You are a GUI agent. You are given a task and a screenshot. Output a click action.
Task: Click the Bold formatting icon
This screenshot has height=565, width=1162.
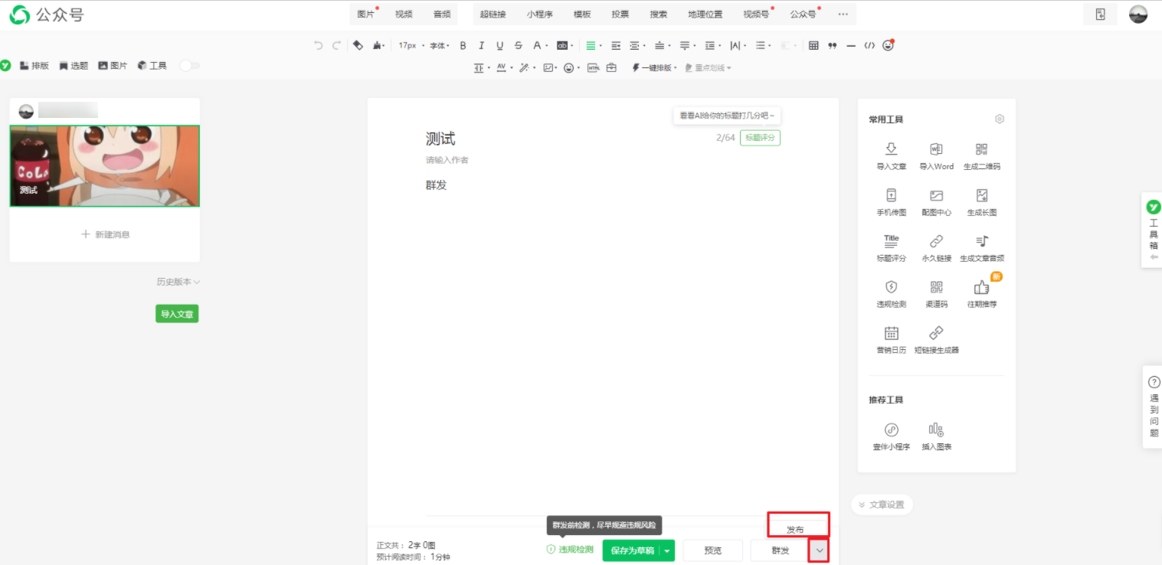click(x=463, y=46)
